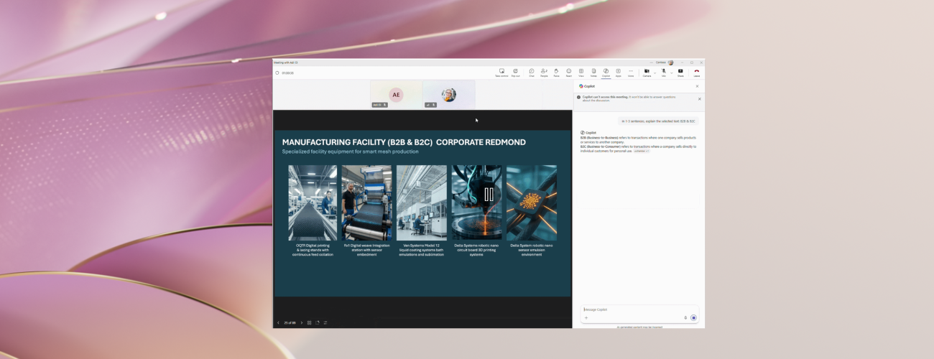
Task: Open the React emoji menu
Action: (568, 73)
